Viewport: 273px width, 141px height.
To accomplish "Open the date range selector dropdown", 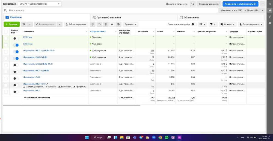I will [x=242, y=10].
